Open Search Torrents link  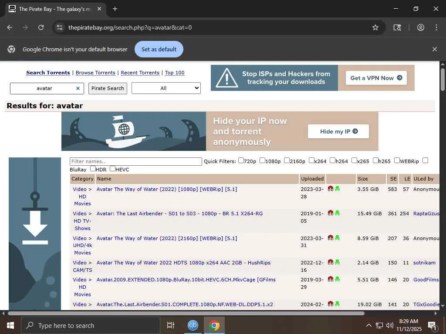(x=48, y=73)
